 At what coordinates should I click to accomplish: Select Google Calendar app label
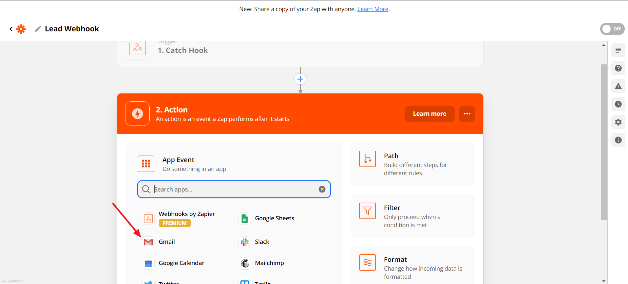pos(181,263)
